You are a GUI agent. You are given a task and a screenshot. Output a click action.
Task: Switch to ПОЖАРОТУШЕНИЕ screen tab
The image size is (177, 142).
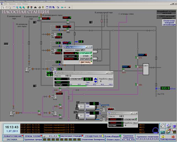(13, 136)
